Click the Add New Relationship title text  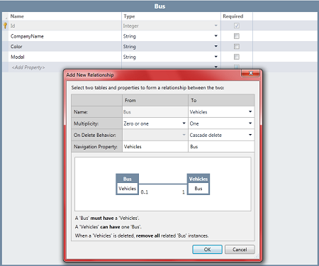tap(90, 75)
